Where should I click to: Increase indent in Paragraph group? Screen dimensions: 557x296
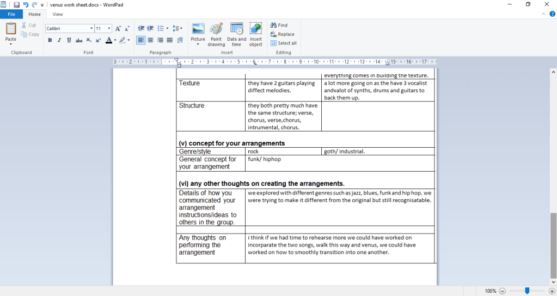click(150, 28)
